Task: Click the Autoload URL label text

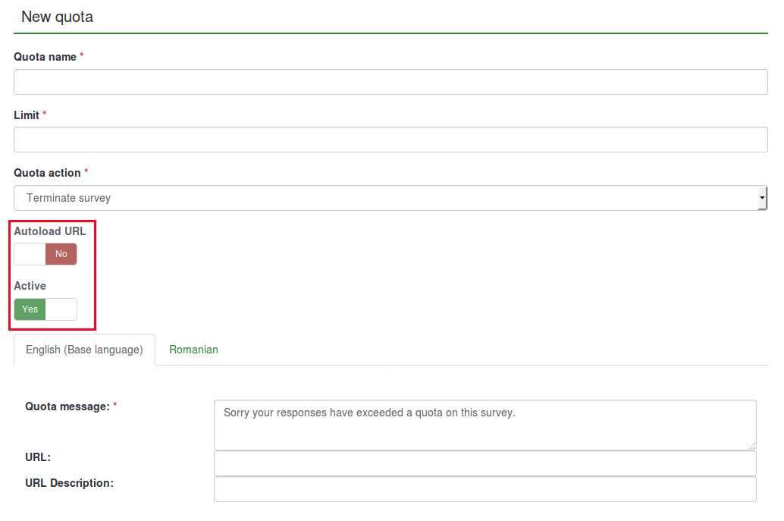Action: pos(50,231)
